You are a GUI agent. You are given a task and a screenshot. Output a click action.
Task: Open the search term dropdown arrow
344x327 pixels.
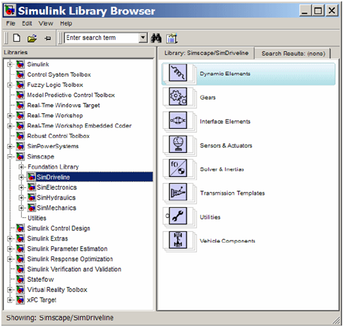(x=143, y=38)
